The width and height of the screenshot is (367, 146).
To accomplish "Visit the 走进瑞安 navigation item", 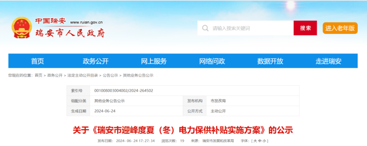I will [329, 61].
